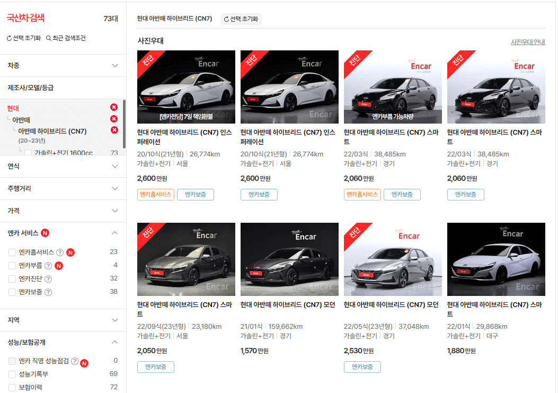558x393 pixels.
Task: Open help icon next to 엔카진단
Action: click(x=48, y=279)
